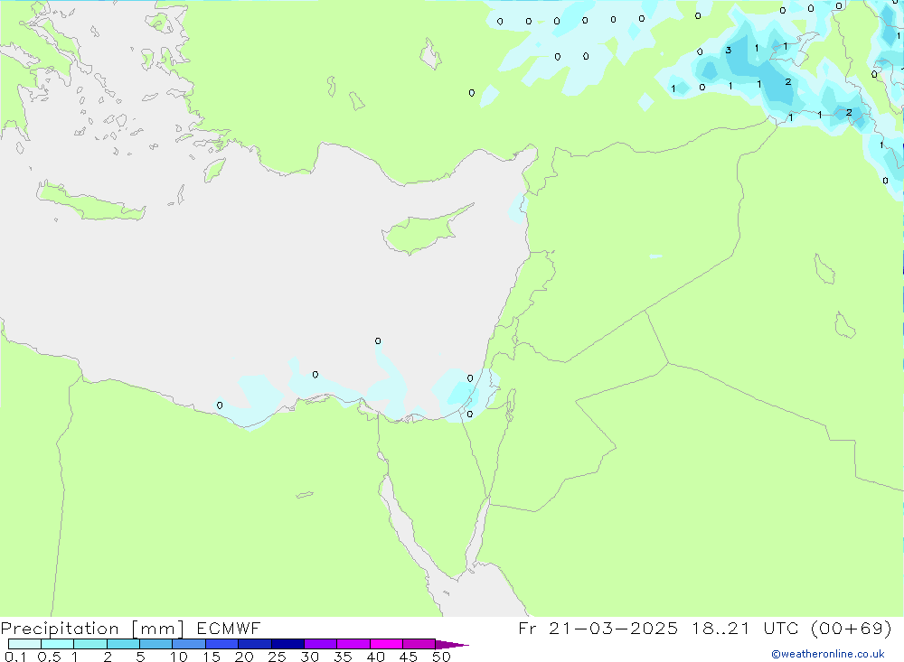The width and height of the screenshot is (904, 662).
Task: Click the 40–45 mm legend color swatch
Action: pos(386,644)
